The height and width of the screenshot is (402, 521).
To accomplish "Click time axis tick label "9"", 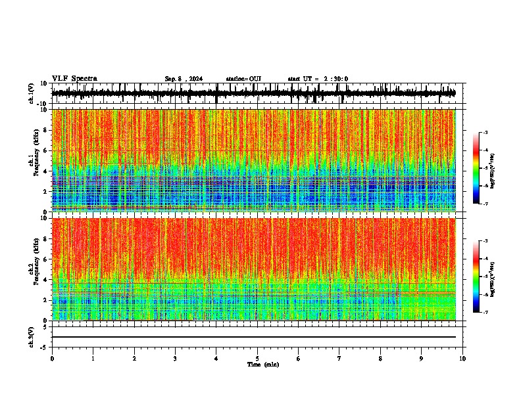I will coord(421,359).
